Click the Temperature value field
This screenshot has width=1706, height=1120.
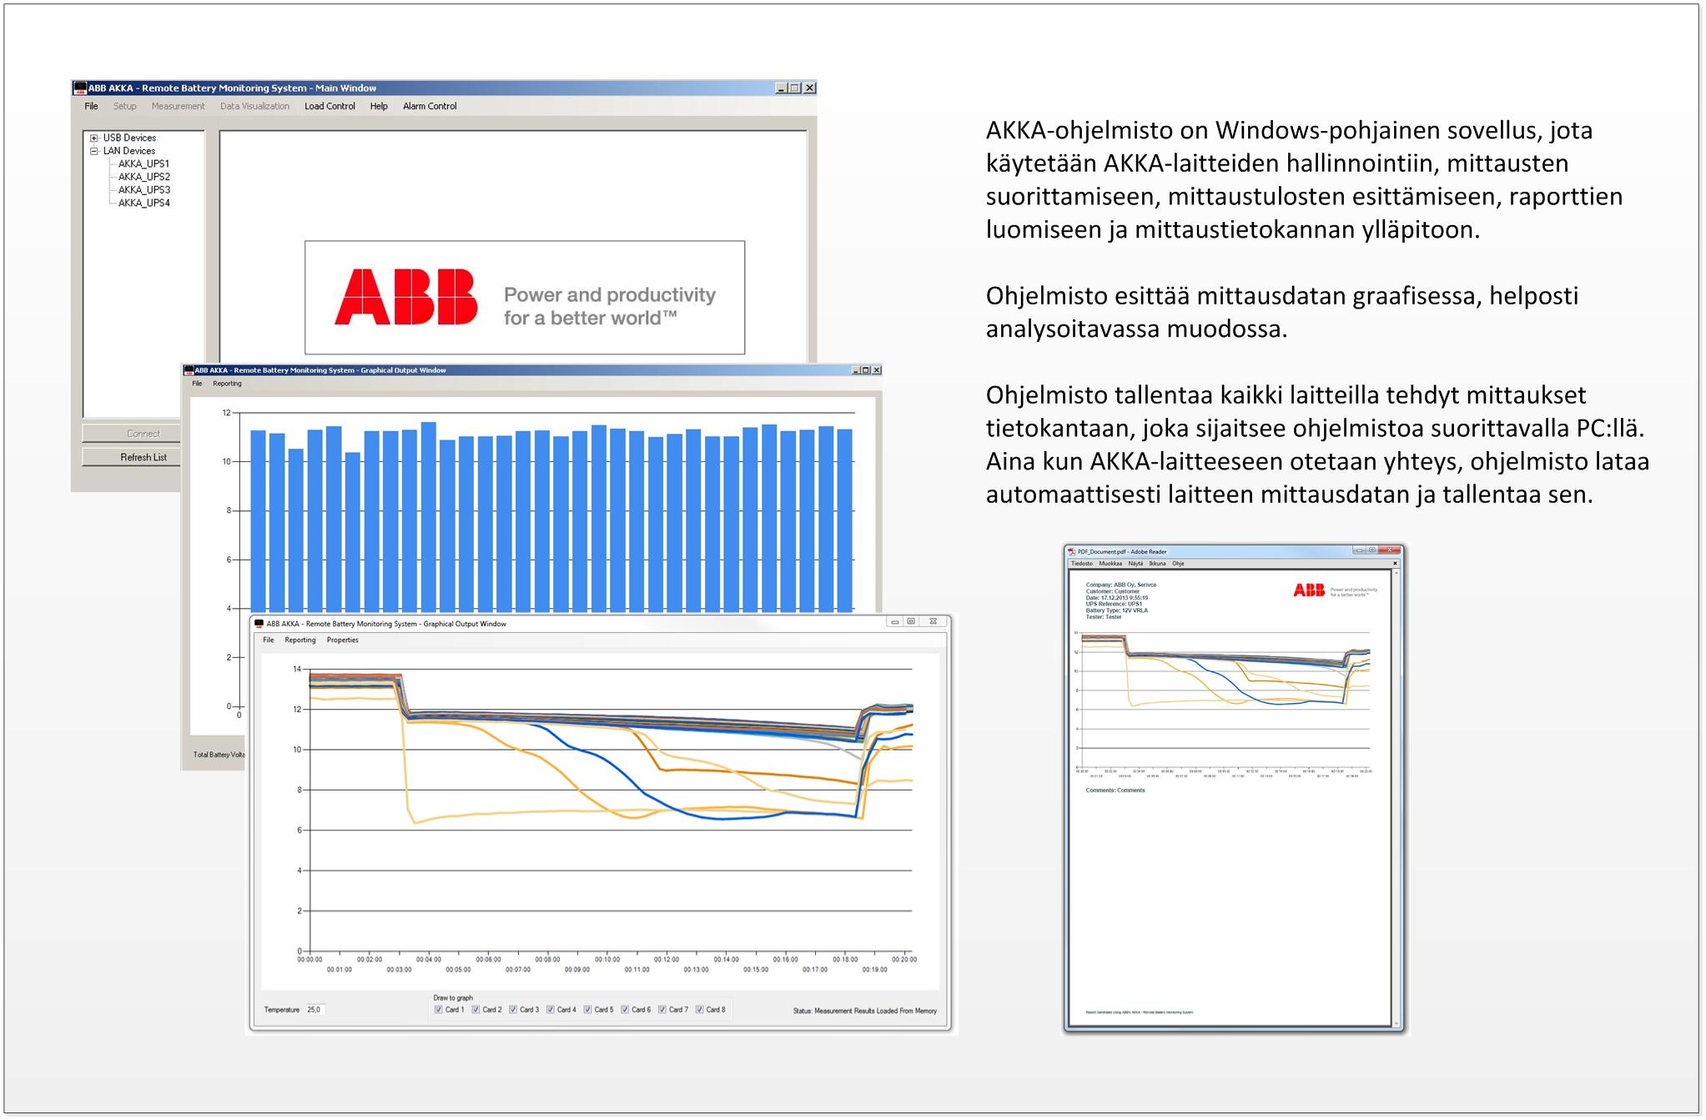315,1010
